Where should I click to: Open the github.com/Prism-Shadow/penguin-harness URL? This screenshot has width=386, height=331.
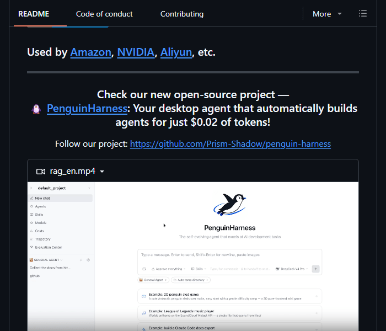(230, 144)
